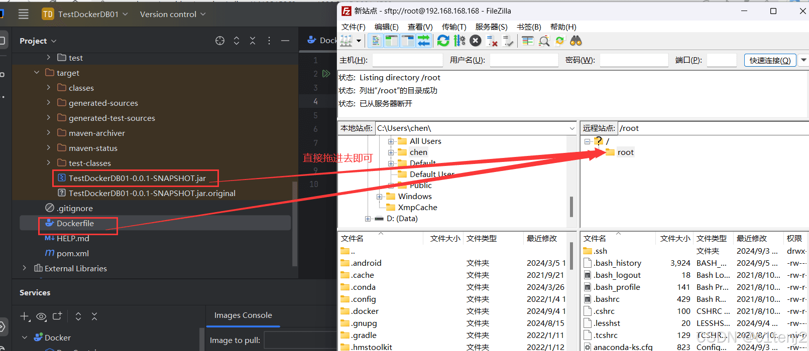Expand the chen folder node
The image size is (809, 351).
click(391, 152)
